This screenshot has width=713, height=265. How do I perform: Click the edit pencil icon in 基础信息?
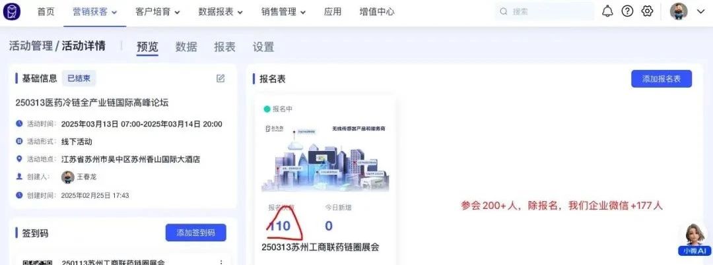pyautogui.click(x=221, y=78)
